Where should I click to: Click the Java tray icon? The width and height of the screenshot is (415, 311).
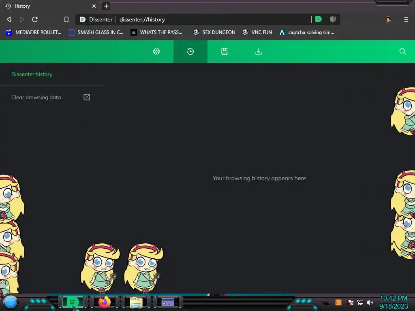coord(338,302)
